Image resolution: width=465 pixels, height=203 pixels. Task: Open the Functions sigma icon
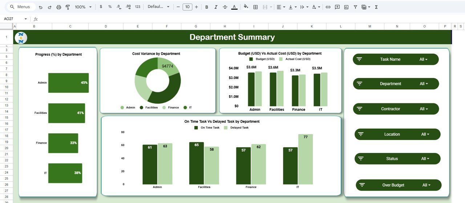(x=376, y=7)
